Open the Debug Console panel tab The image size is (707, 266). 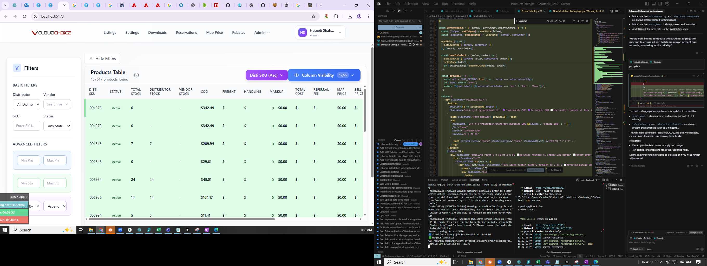tap(459, 180)
